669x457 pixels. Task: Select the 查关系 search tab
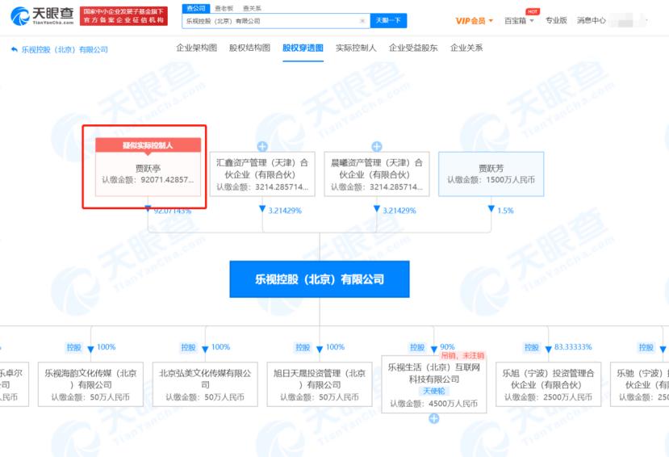click(x=252, y=8)
